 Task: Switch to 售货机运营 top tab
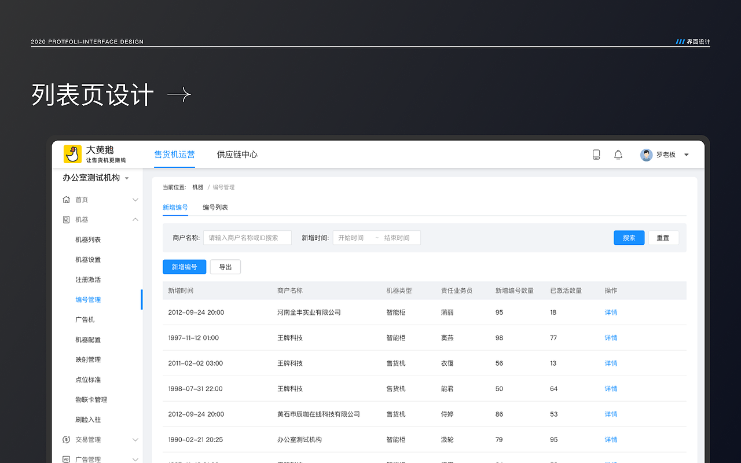174,155
